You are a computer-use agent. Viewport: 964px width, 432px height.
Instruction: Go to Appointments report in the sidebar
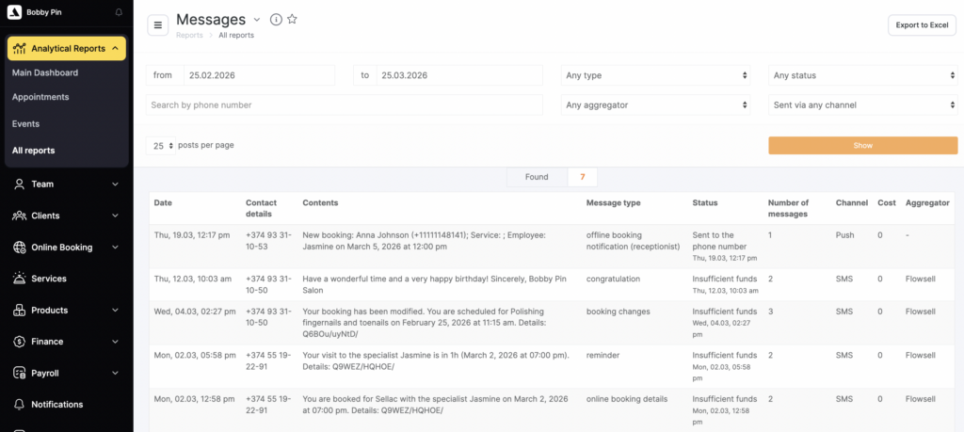(x=40, y=97)
